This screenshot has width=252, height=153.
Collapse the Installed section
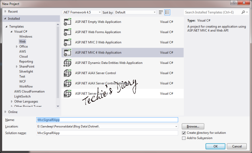coord(5,18)
